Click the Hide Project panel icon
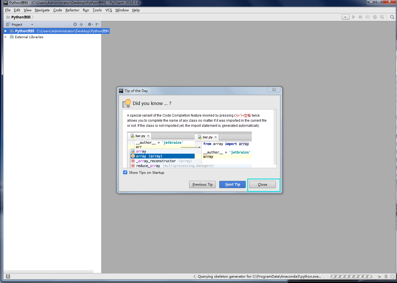Image resolution: width=397 pixels, height=283 pixels. [x=98, y=24]
